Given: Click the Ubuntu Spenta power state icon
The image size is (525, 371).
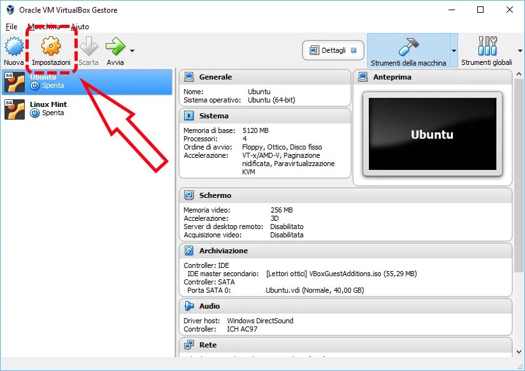Looking at the screenshot, I should tap(35, 86).
